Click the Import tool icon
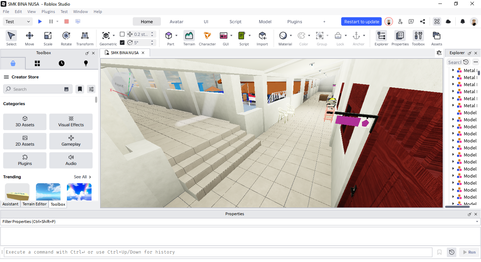481x262 pixels. (x=262, y=38)
